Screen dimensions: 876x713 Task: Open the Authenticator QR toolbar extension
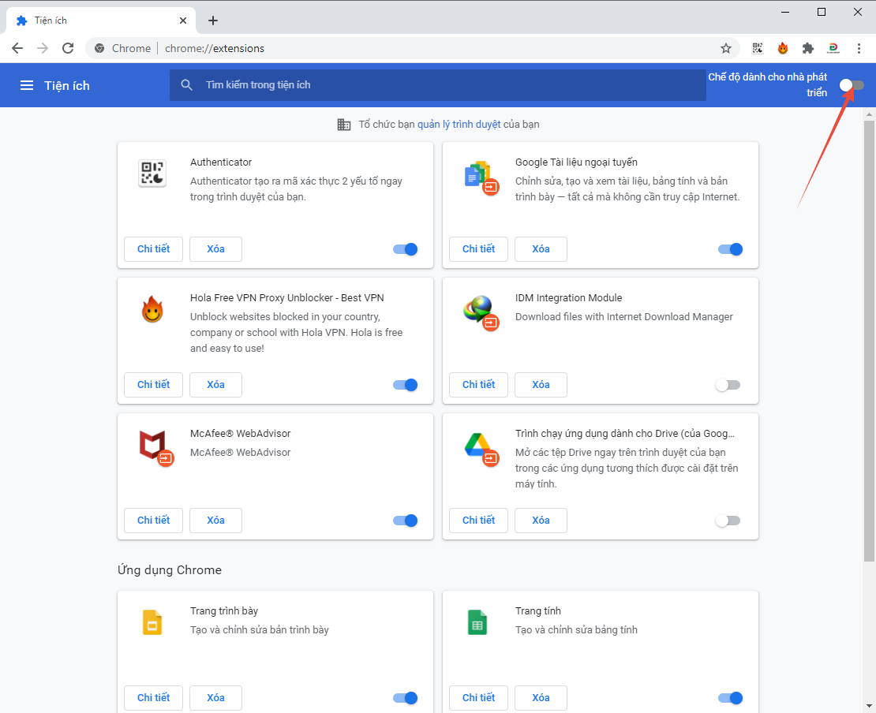click(x=757, y=48)
